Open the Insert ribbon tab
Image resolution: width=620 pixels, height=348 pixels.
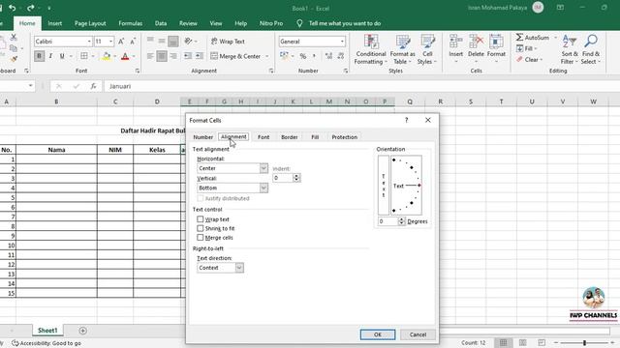point(54,23)
